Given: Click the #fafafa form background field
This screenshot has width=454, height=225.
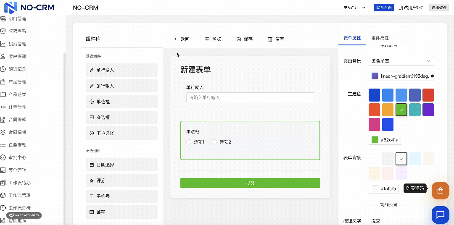Looking at the screenshot, I should [x=384, y=189].
